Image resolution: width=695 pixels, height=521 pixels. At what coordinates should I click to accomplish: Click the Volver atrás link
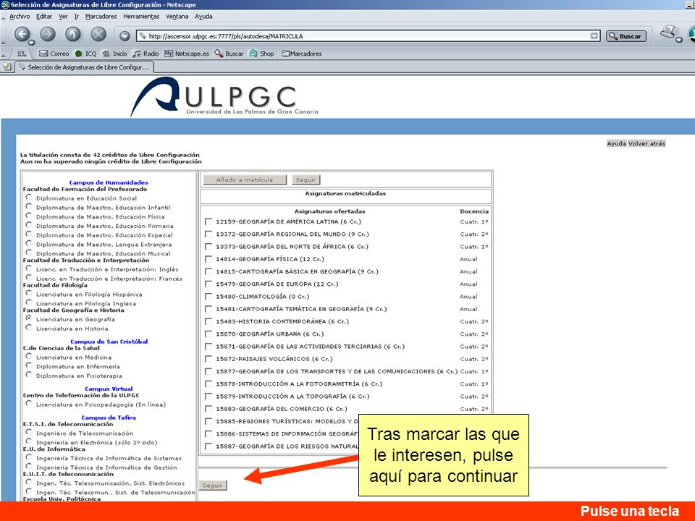coord(646,143)
